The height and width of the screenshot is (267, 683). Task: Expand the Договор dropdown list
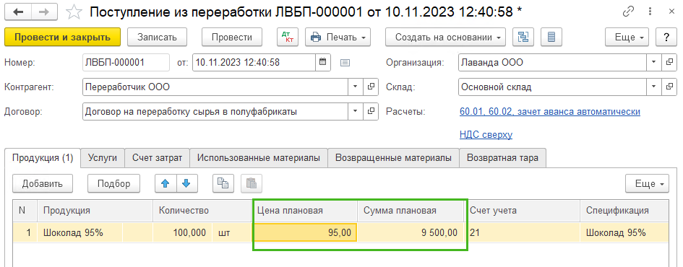(x=355, y=112)
